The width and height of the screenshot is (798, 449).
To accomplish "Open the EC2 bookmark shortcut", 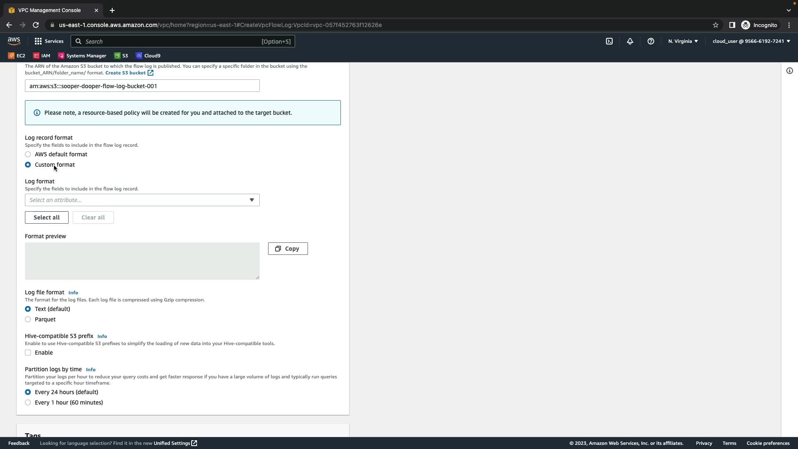I will pos(17,56).
